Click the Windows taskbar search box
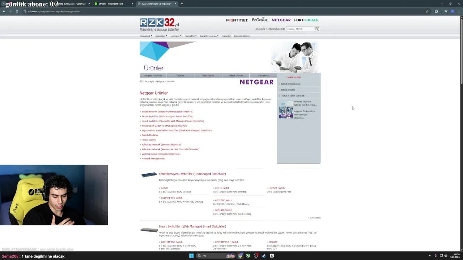 pyautogui.click(x=215, y=256)
